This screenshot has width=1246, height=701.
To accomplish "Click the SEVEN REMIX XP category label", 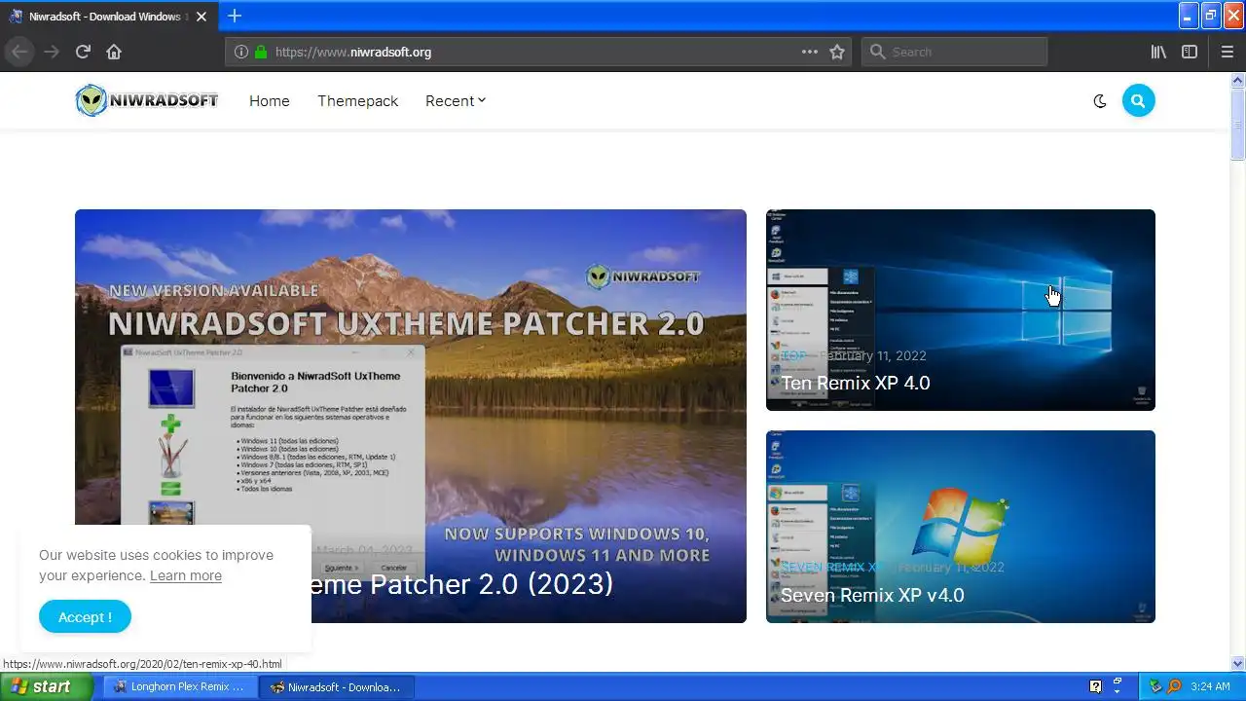I will (833, 567).
